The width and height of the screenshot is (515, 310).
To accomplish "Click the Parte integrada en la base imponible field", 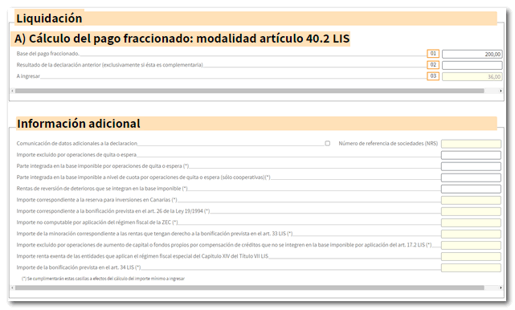I will (471, 166).
